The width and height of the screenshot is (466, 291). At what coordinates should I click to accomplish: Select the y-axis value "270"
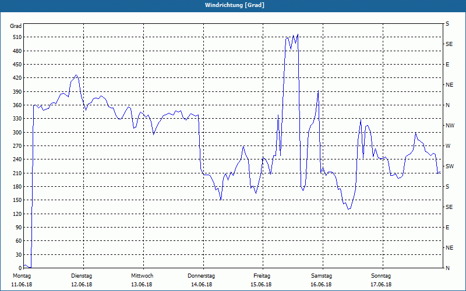click(17, 146)
